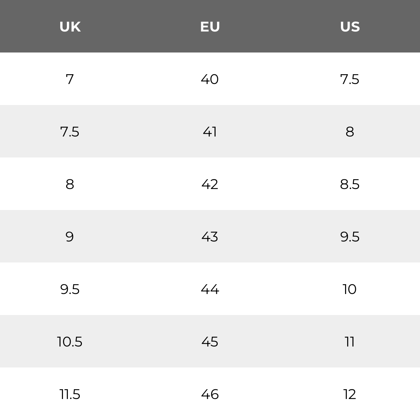
Task: Click EU size 41 cell
Action: pyautogui.click(x=210, y=132)
